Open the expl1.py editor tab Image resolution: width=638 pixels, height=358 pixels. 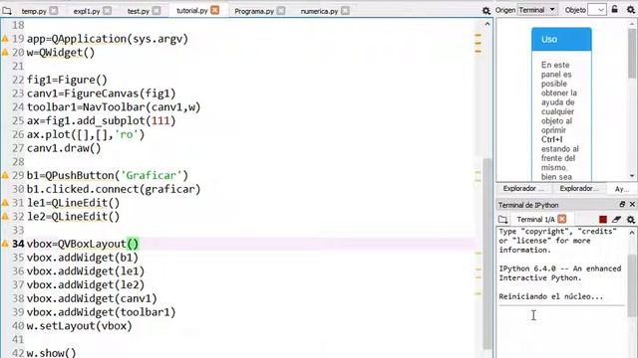tap(87, 11)
